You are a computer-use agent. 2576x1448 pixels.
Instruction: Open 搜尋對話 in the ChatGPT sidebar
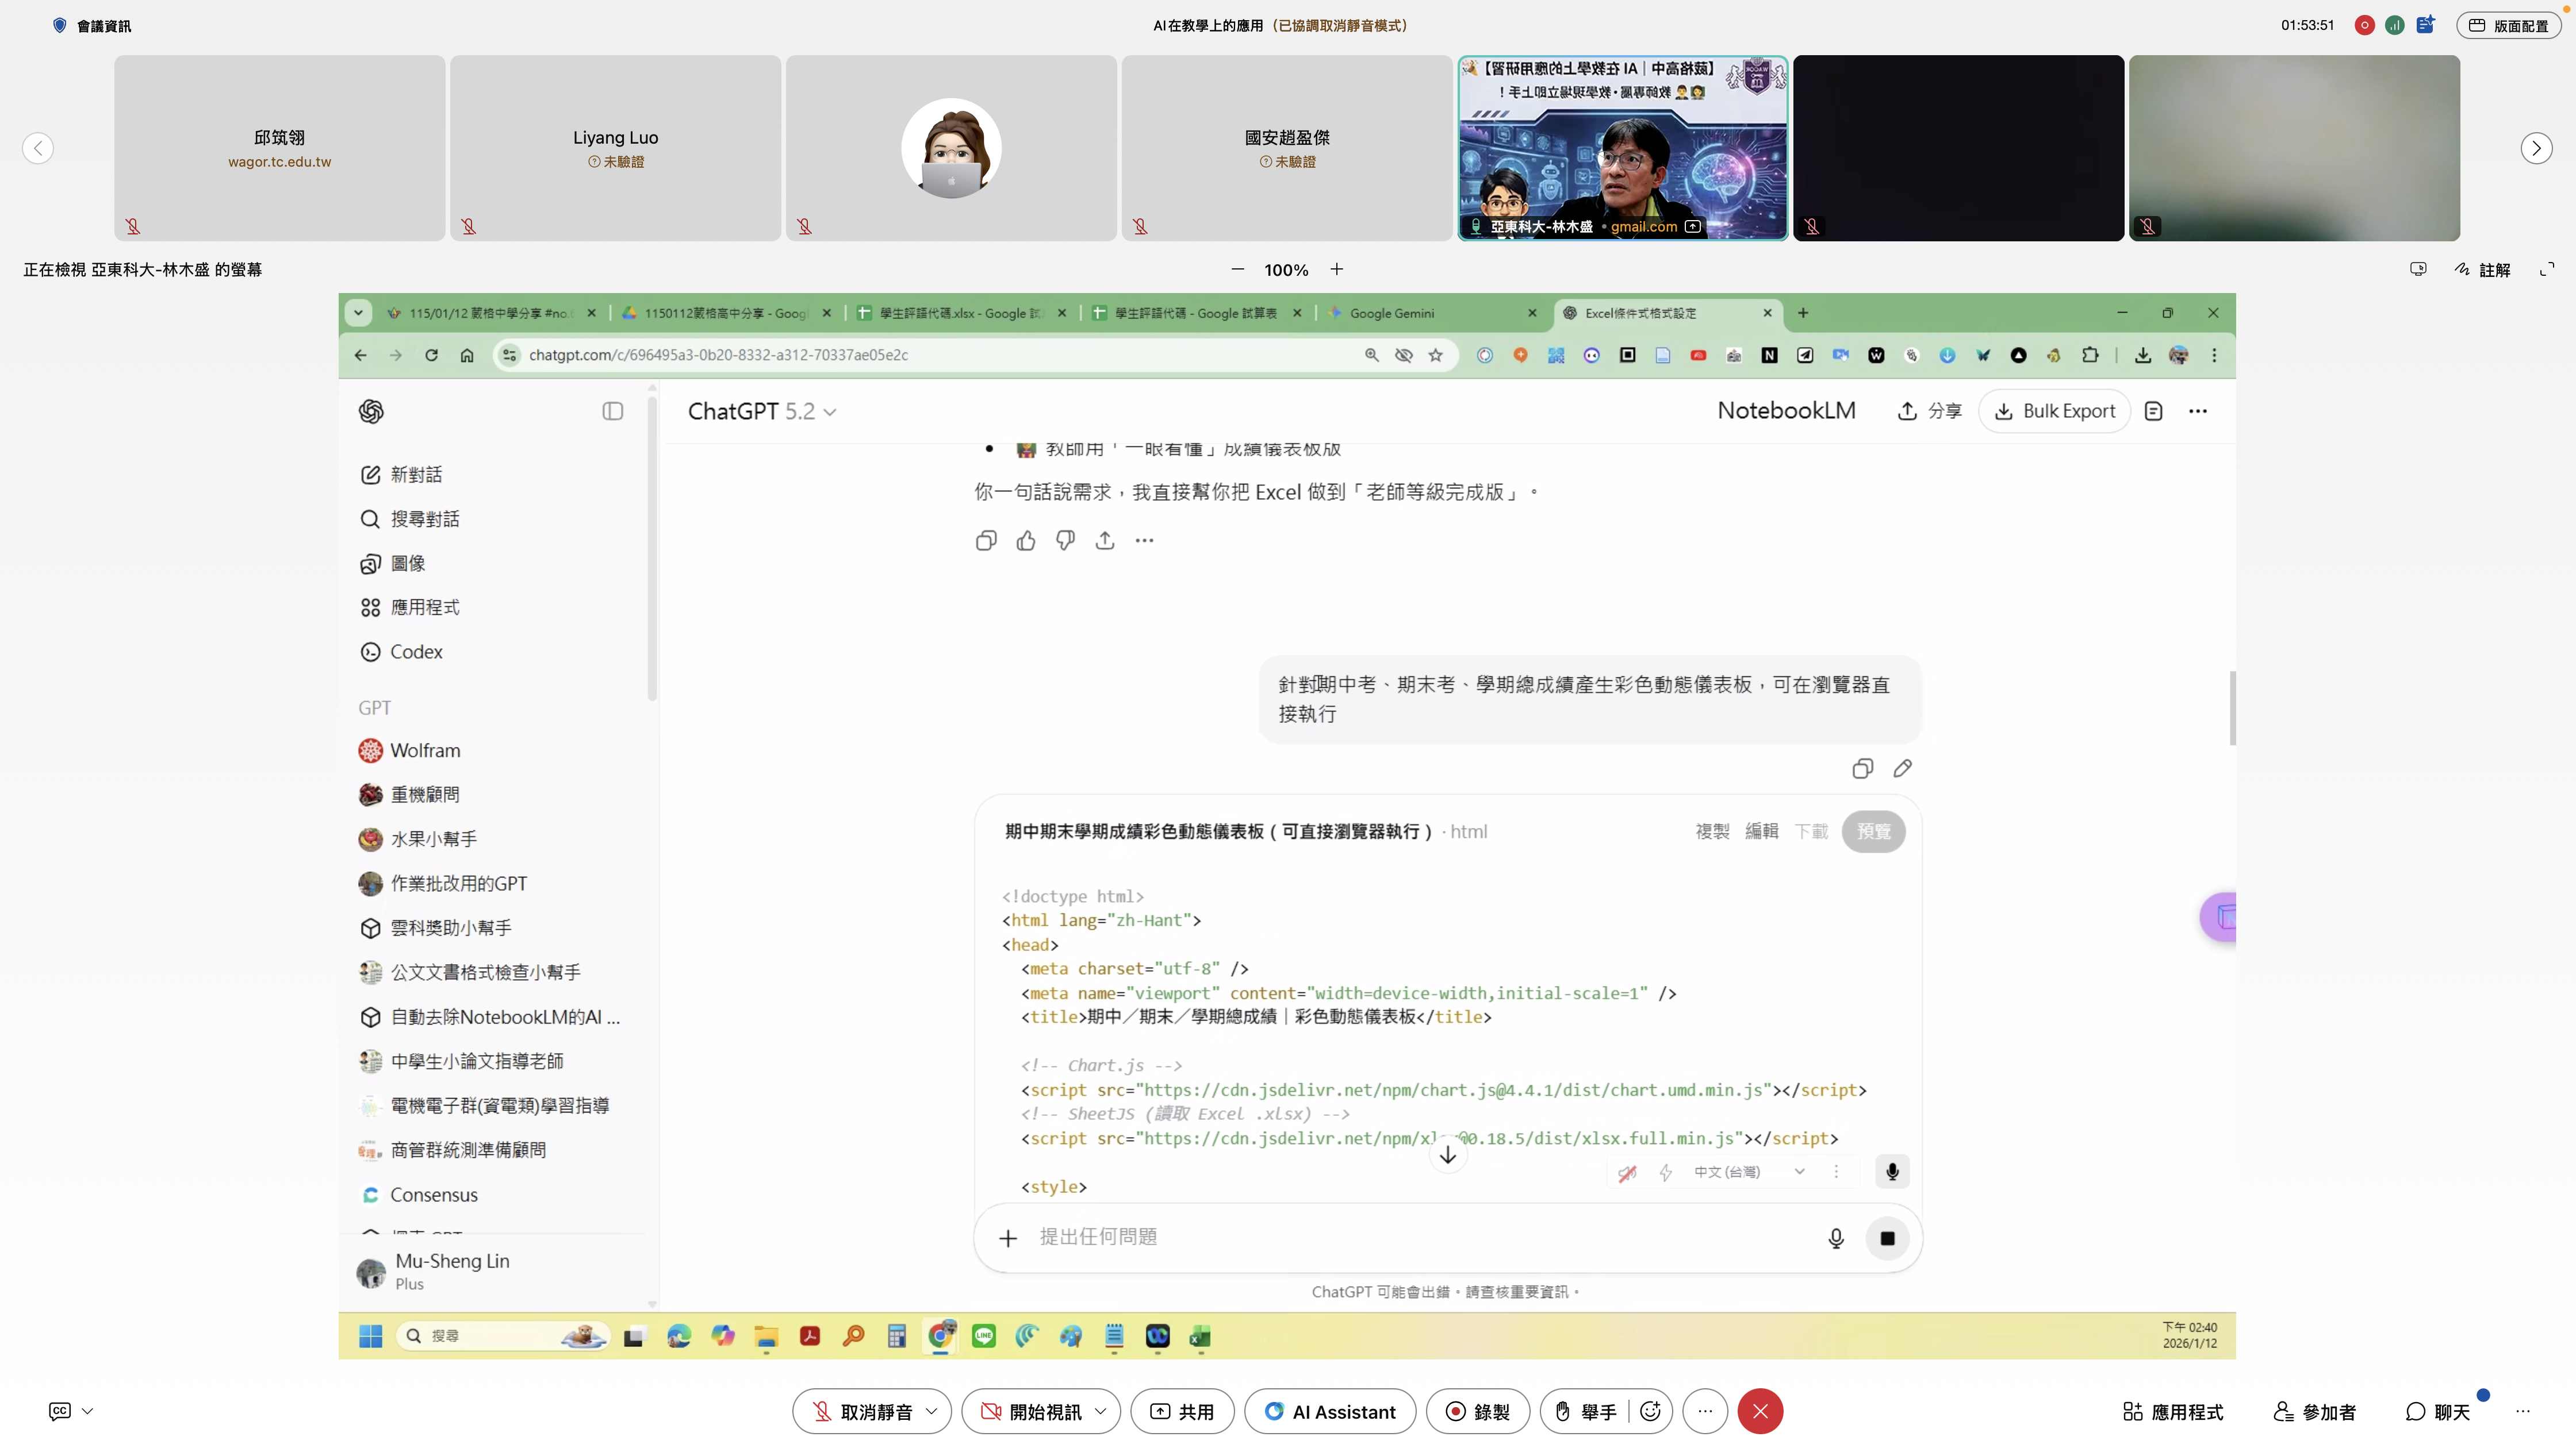(x=424, y=519)
